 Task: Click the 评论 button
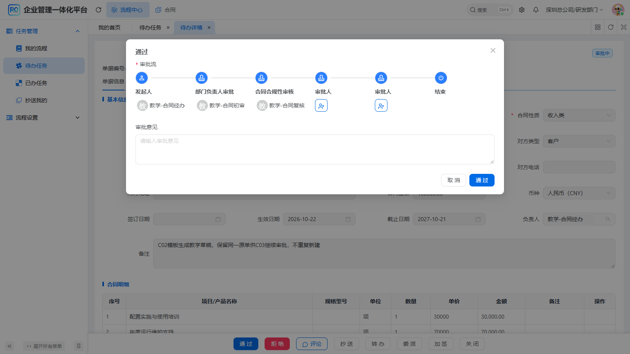click(x=312, y=344)
